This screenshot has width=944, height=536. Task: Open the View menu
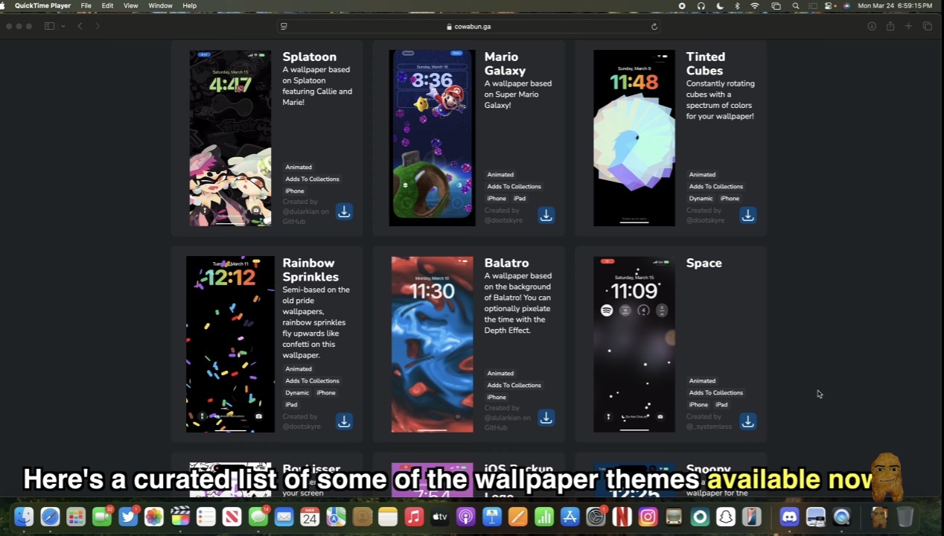pos(131,5)
